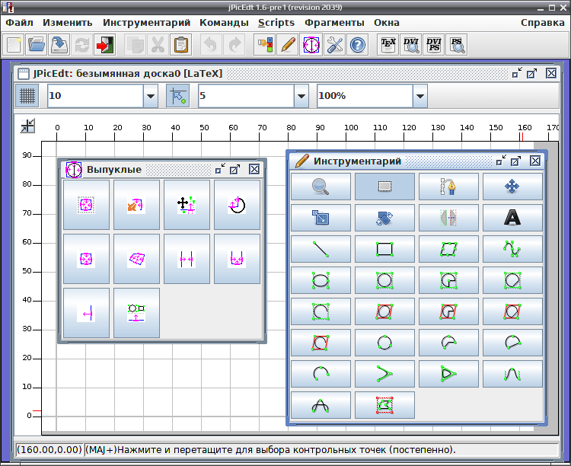Viewport: 571px width, 466px height.
Task: Select the circle from three points tool
Action: (x=384, y=343)
